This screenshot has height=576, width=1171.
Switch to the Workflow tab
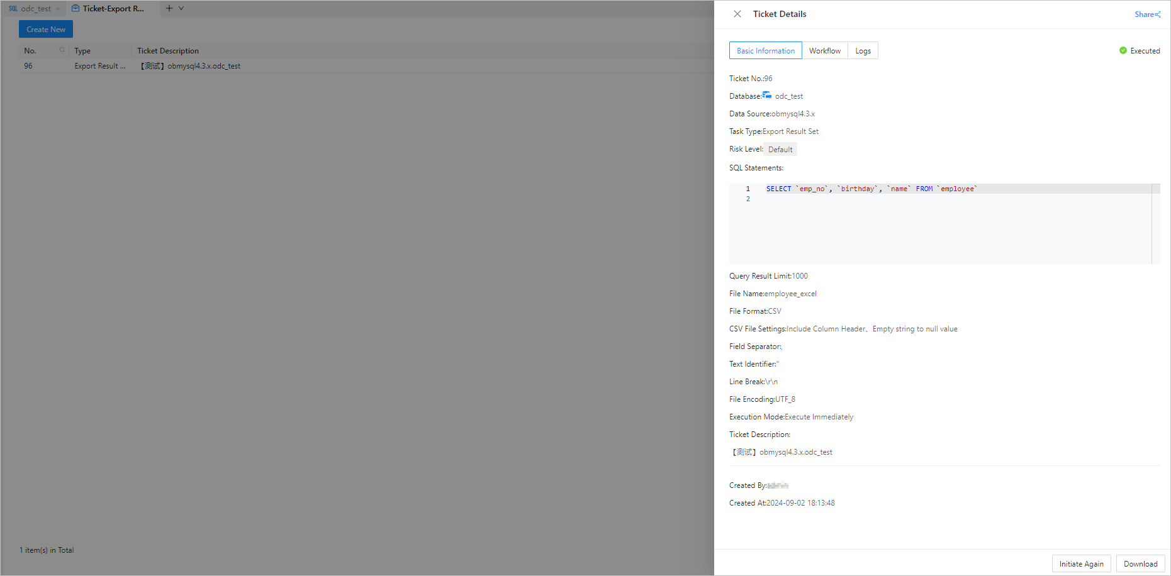(x=824, y=51)
